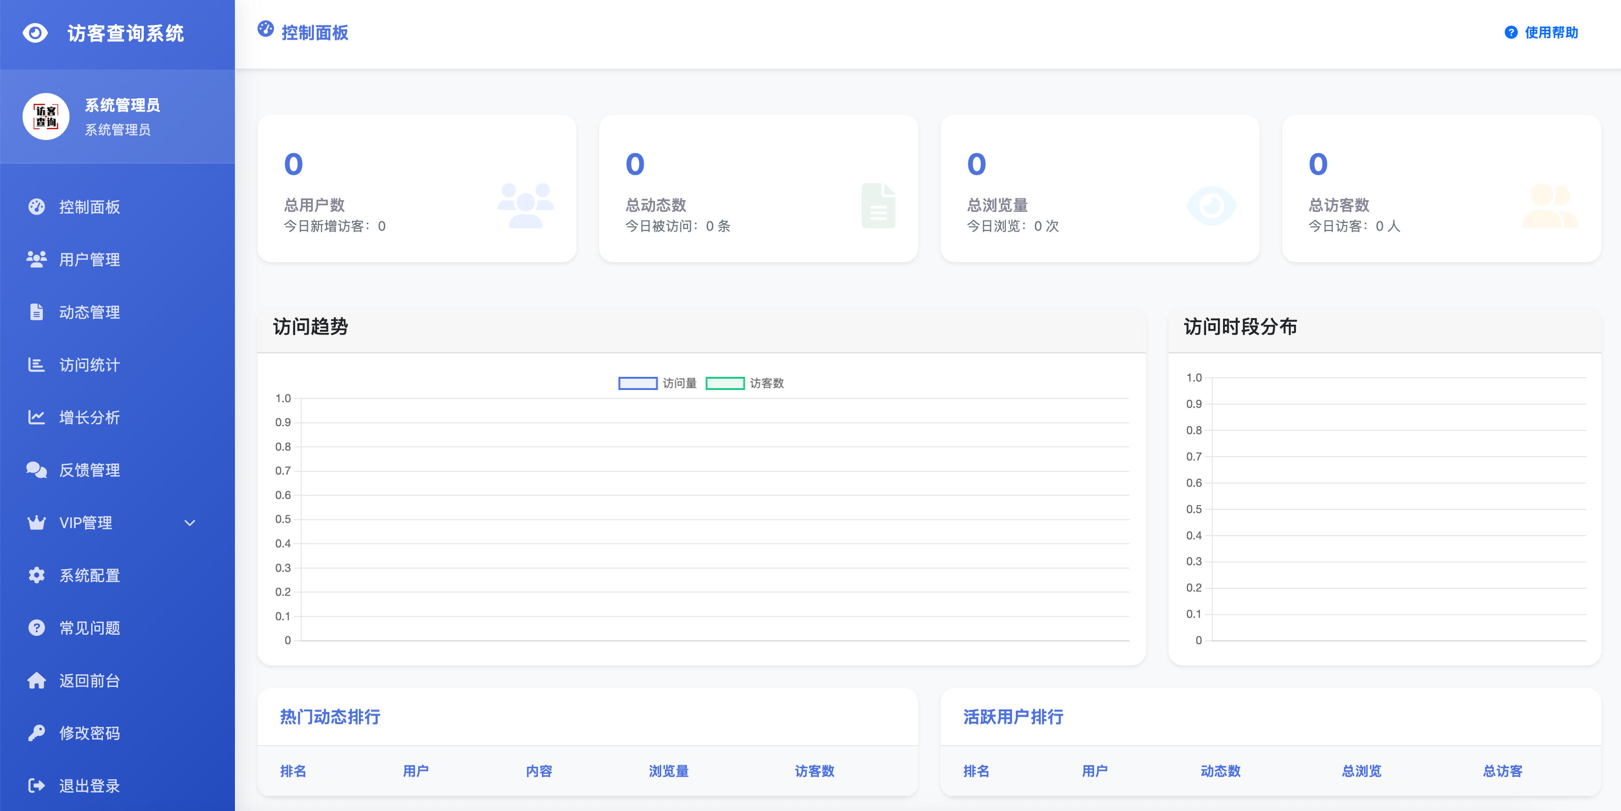Click the 控制面板 dashboard icon in sidebar
Image resolution: width=1621 pixels, height=811 pixels.
click(37, 206)
